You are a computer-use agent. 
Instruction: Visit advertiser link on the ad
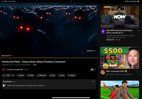(91, 6)
